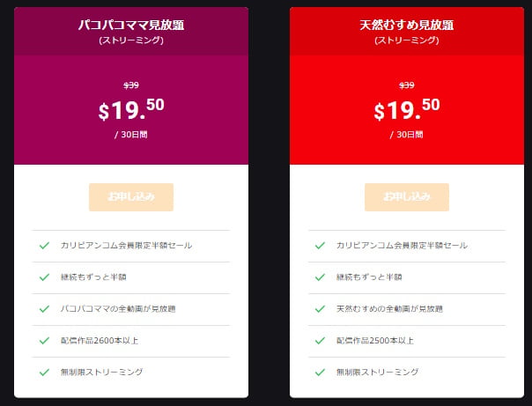The image size is (532, 406).
Task: Click the 無制限ストリーミング checkmark in the 天然むすめ card
Action: coord(320,373)
